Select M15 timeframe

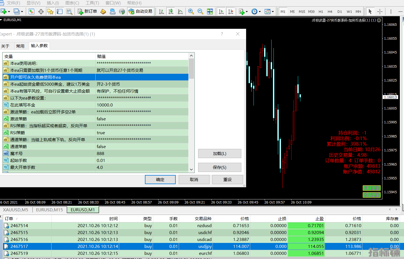[x=302, y=11]
